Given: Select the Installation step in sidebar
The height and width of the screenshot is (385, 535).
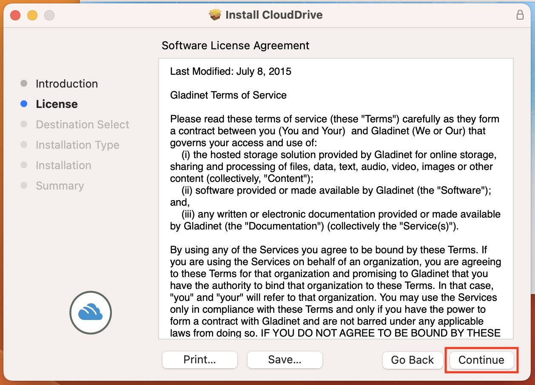Looking at the screenshot, I should tap(63, 165).
